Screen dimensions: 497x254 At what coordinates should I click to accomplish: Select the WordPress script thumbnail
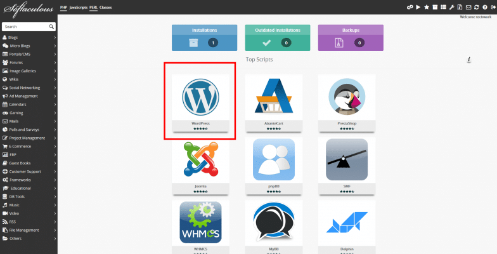pos(200,100)
